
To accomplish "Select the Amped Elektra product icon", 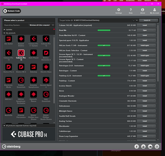I will point(21,39).
